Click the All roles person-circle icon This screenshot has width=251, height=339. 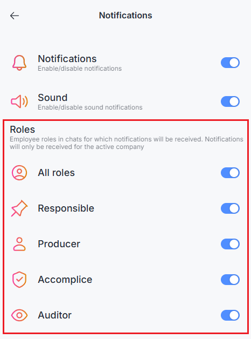click(x=19, y=173)
